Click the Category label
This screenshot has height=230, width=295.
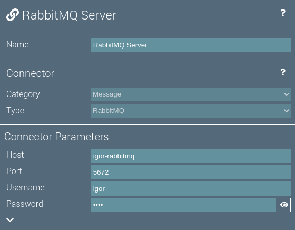pos(23,94)
